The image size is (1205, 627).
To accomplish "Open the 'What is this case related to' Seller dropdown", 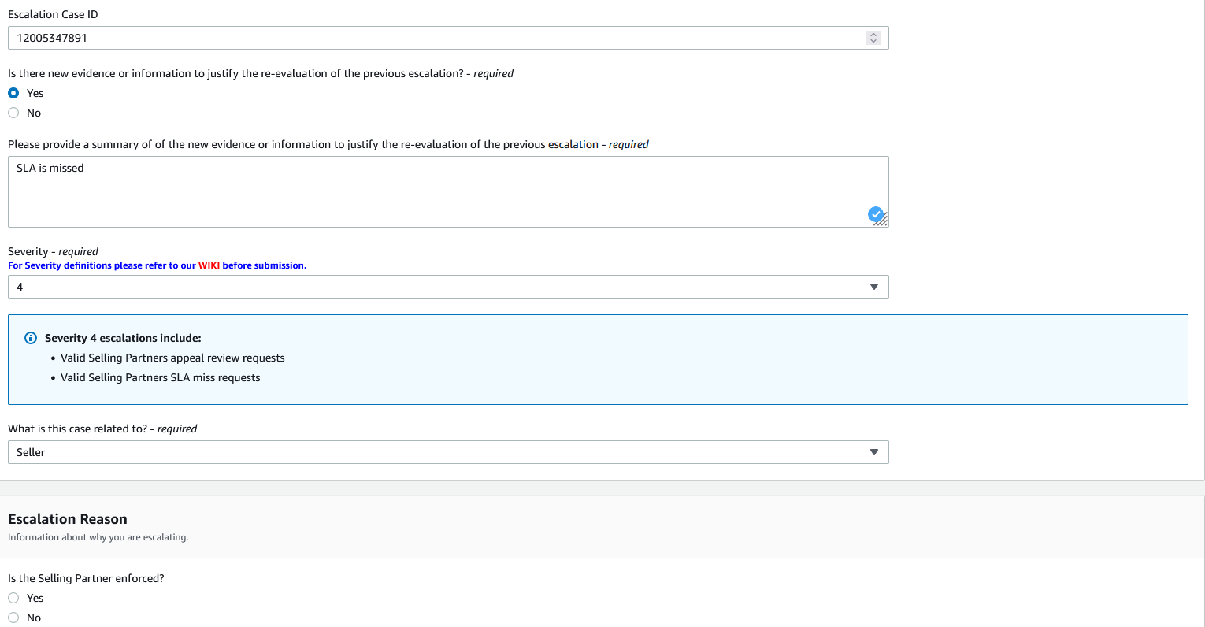I will pyautogui.click(x=448, y=452).
